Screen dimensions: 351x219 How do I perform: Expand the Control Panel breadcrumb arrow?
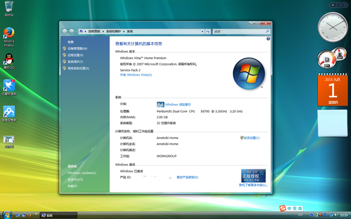click(103, 32)
